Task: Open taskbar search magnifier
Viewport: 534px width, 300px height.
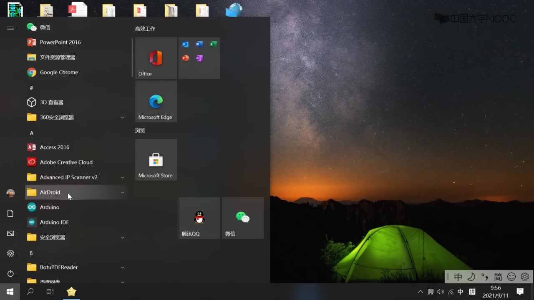Action: pyautogui.click(x=30, y=292)
